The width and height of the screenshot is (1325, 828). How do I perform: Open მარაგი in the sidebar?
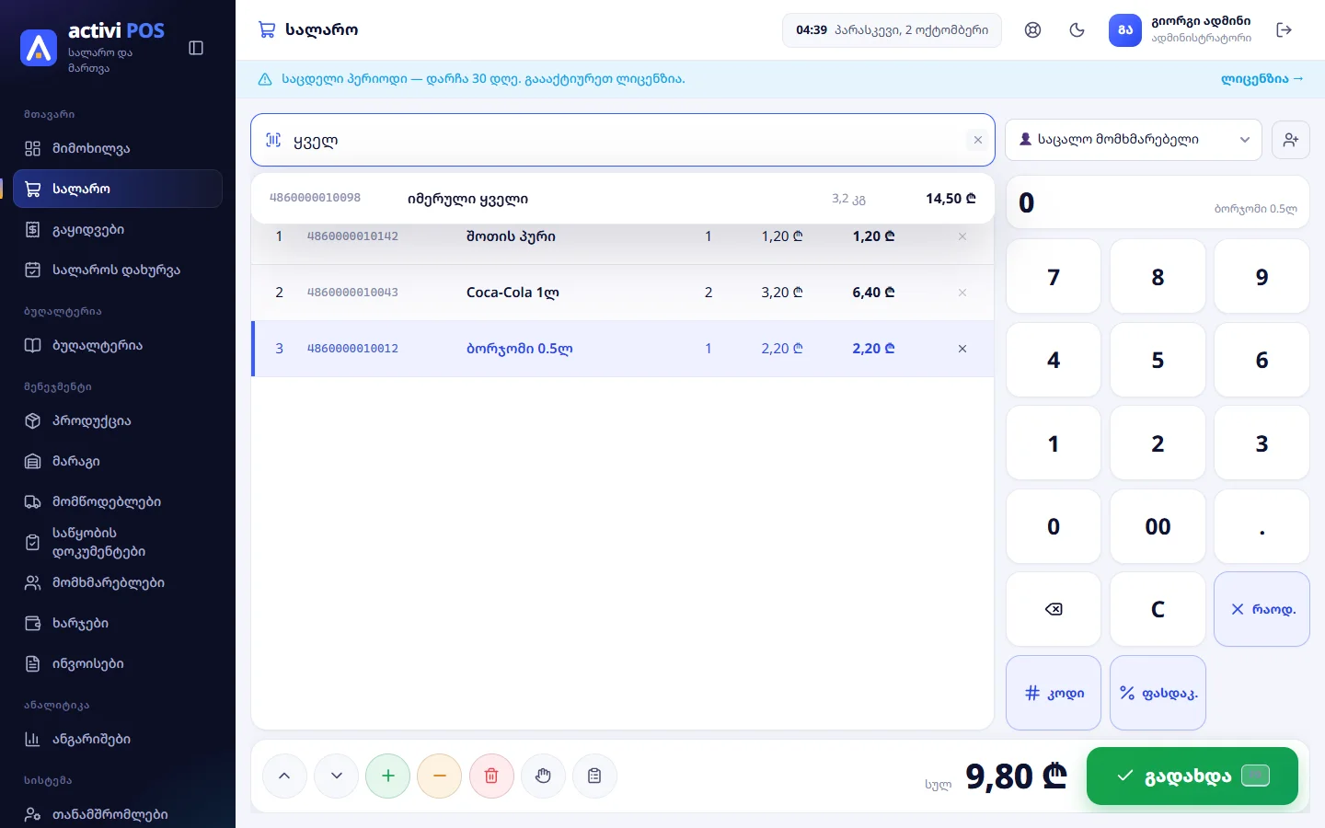[118, 461]
